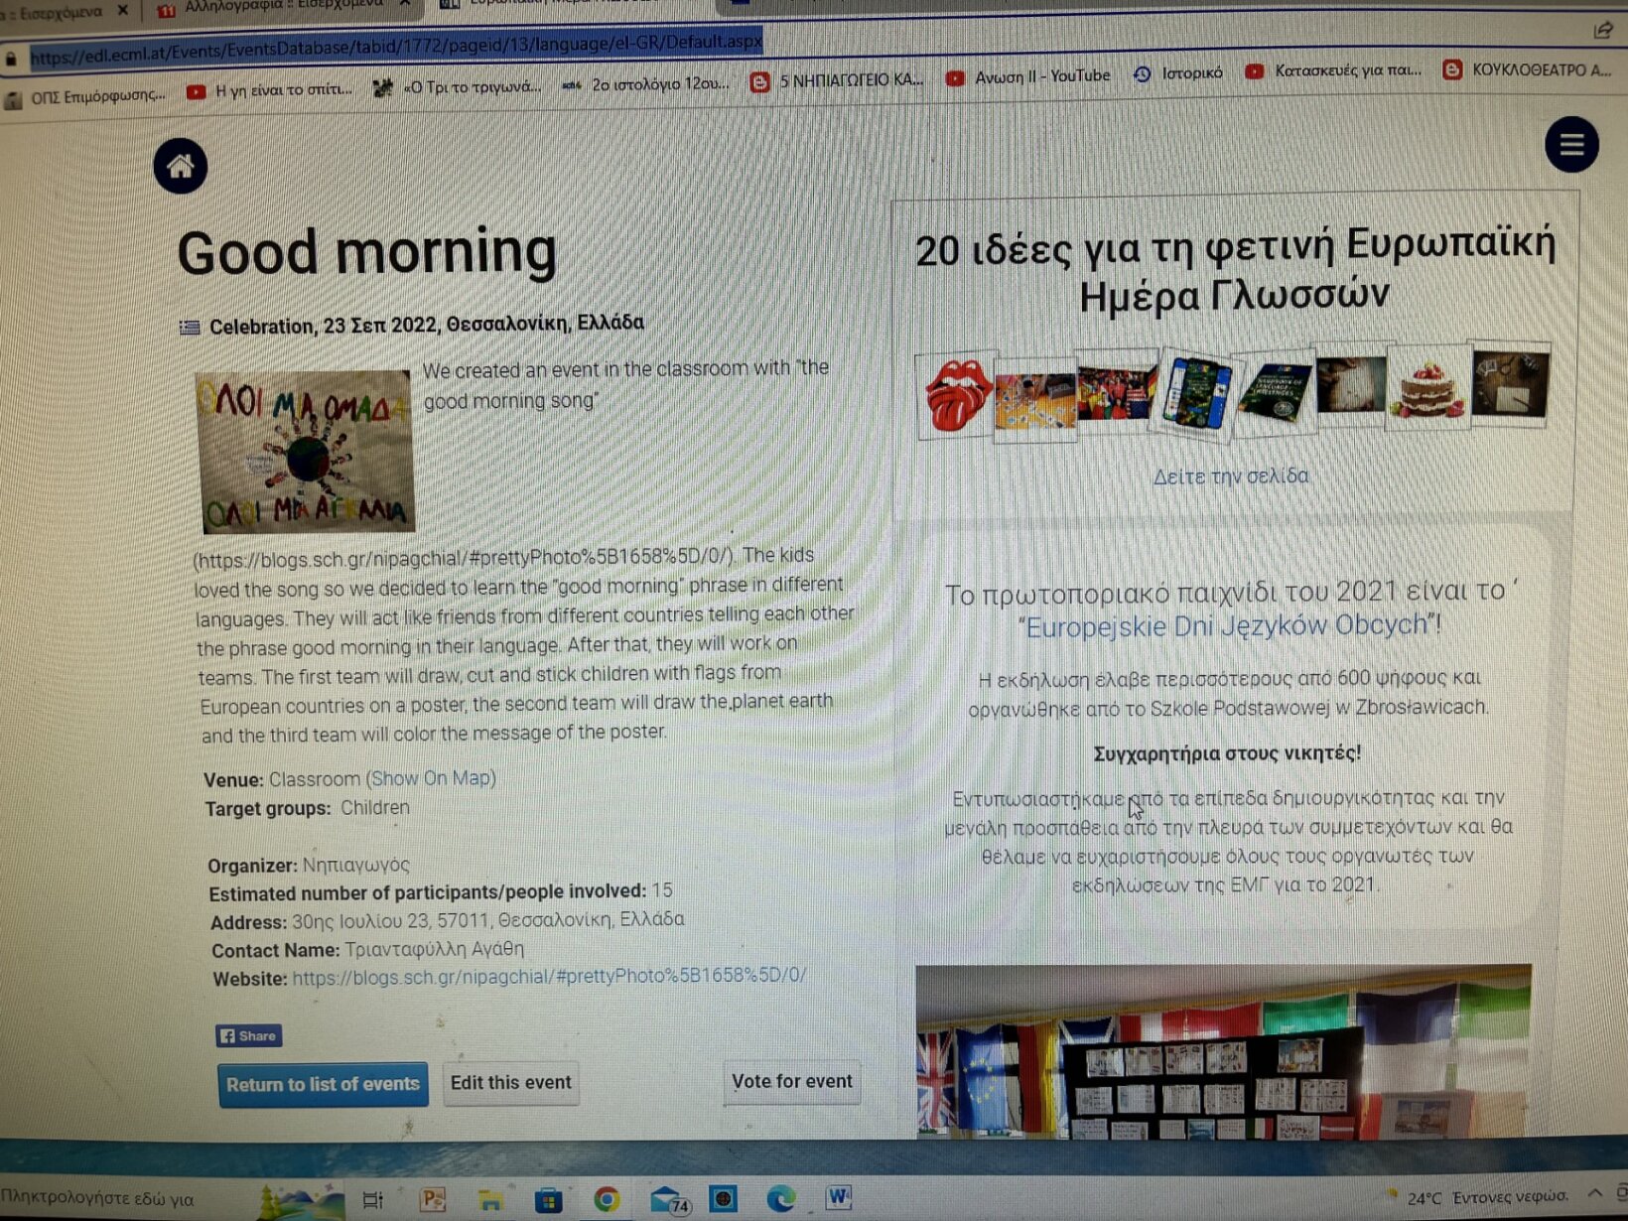Click Return to list of events button

pyautogui.click(x=323, y=1084)
